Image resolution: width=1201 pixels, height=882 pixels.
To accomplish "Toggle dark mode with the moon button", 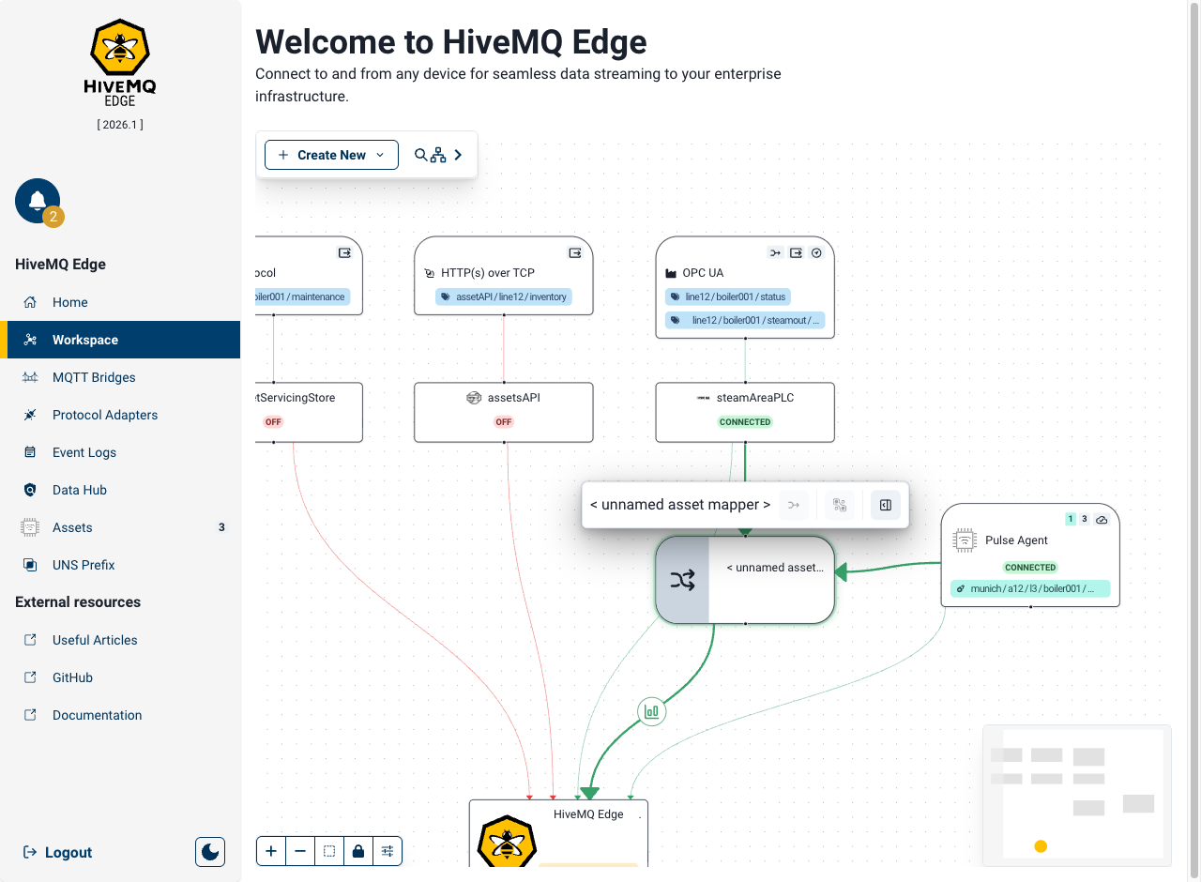I will point(210,852).
